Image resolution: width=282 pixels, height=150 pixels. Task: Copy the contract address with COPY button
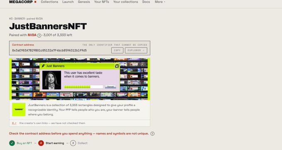click(x=117, y=50)
